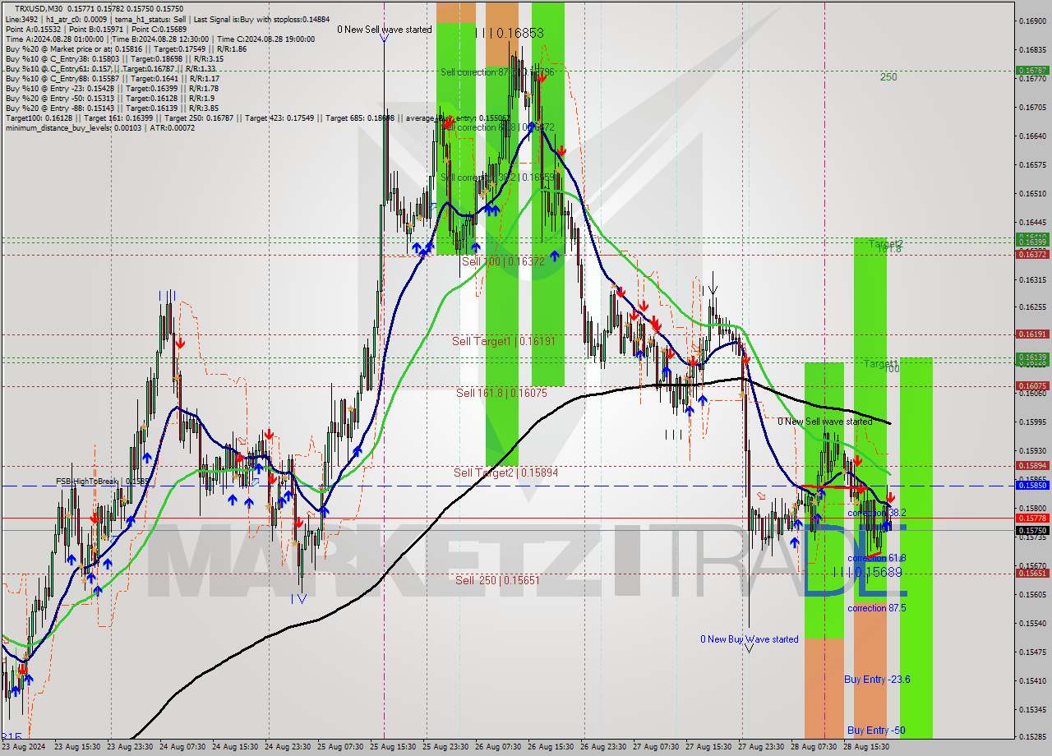Click the red 0.15778 price tag
1052x756 pixels.
pos(1032,519)
